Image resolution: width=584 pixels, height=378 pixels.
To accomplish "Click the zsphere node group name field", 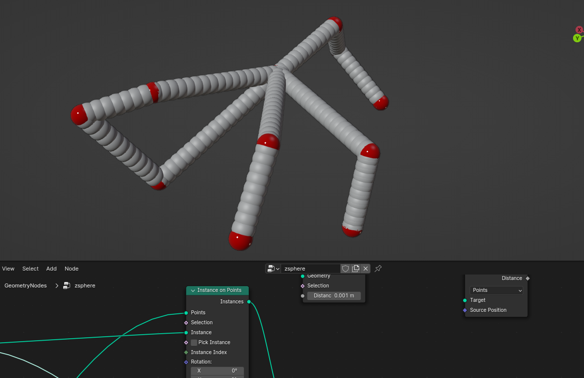I will click(x=310, y=269).
